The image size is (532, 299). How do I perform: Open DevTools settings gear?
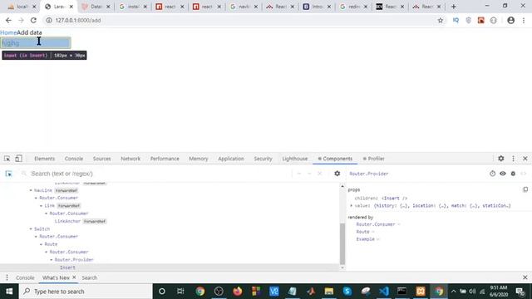(x=500, y=159)
